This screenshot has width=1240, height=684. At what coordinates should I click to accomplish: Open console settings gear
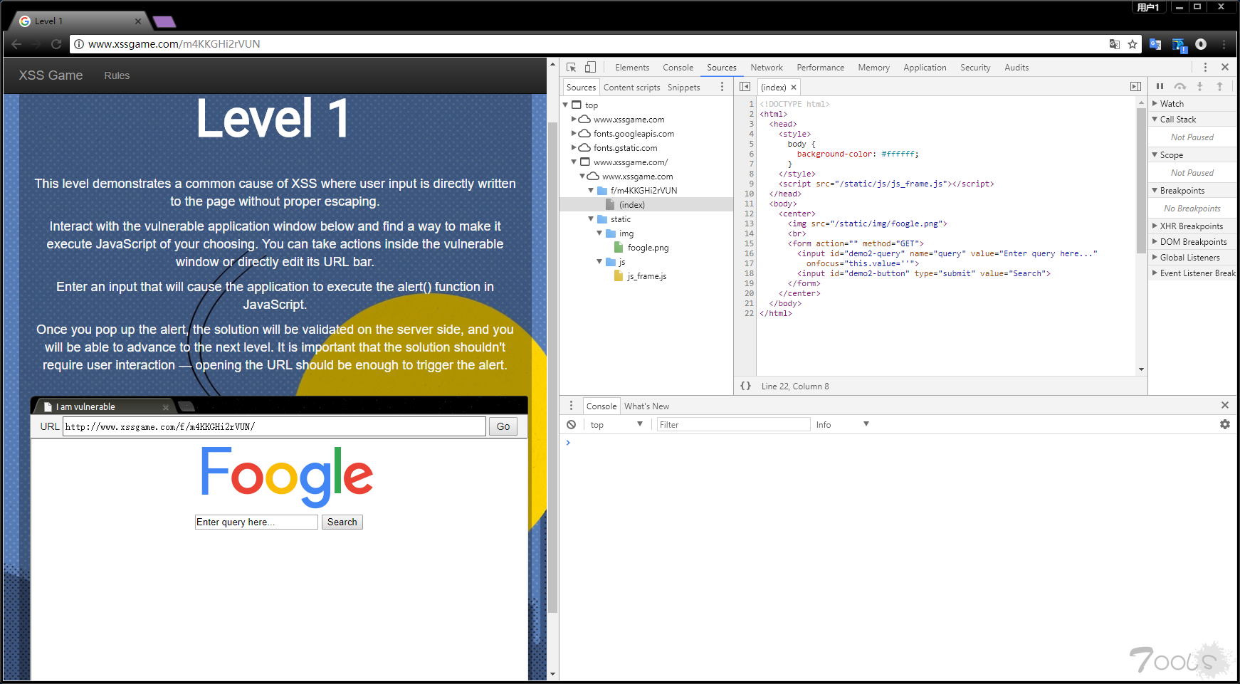click(1224, 424)
